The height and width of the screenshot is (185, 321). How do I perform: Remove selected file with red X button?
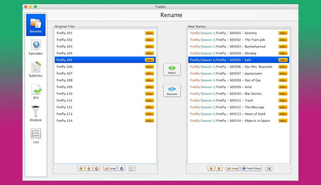97,168
